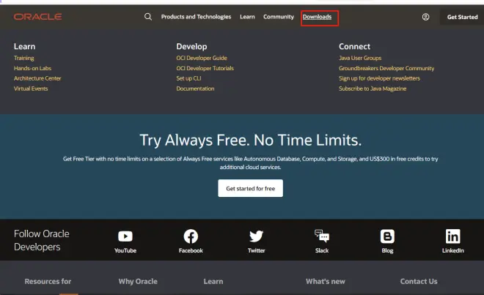Open the Facebook icon
Viewport: 484px width, 295px height.
coord(191,236)
